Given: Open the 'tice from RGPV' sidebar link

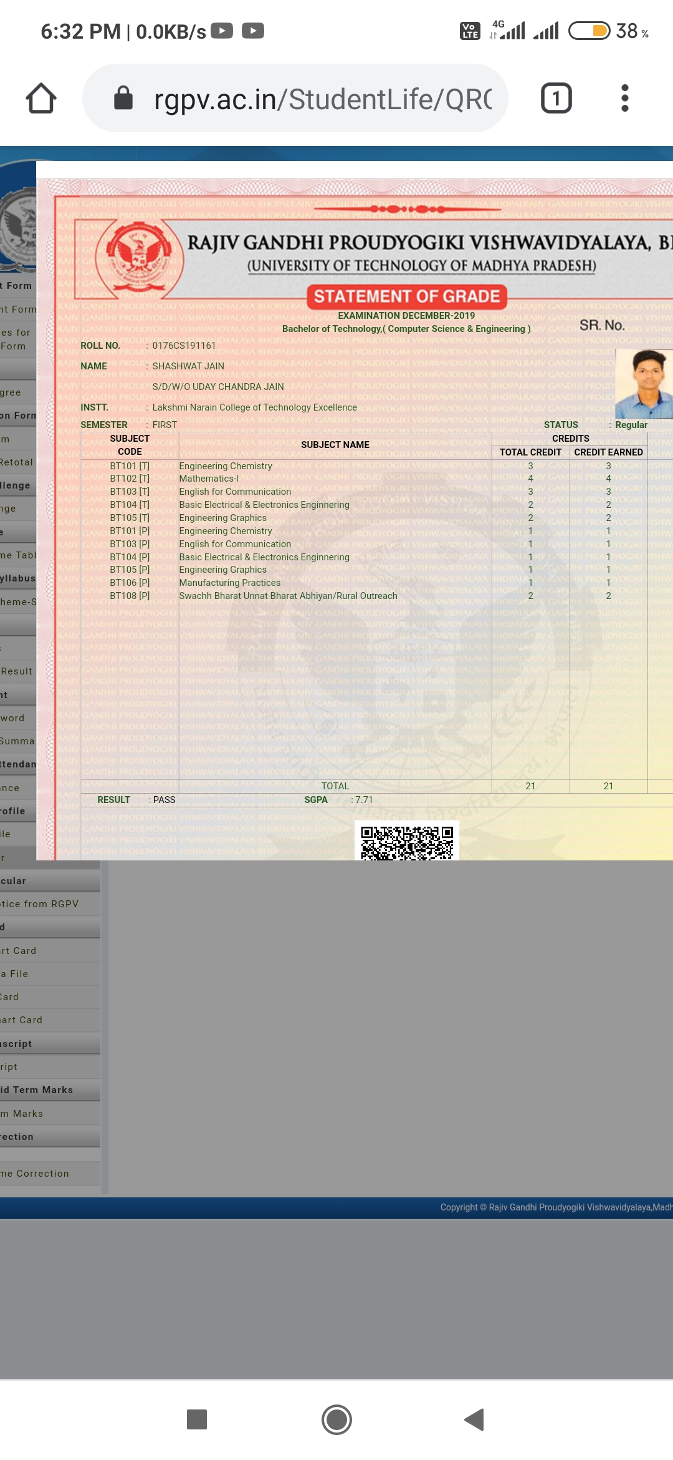Looking at the screenshot, I should click(50, 904).
